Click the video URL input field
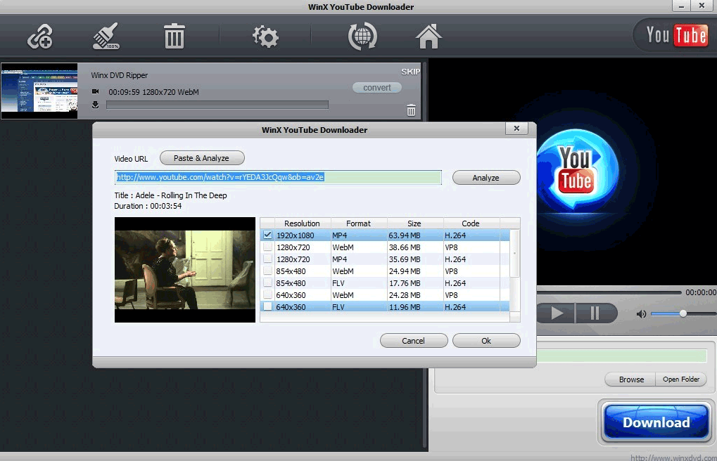The height and width of the screenshot is (461, 717). (x=278, y=177)
